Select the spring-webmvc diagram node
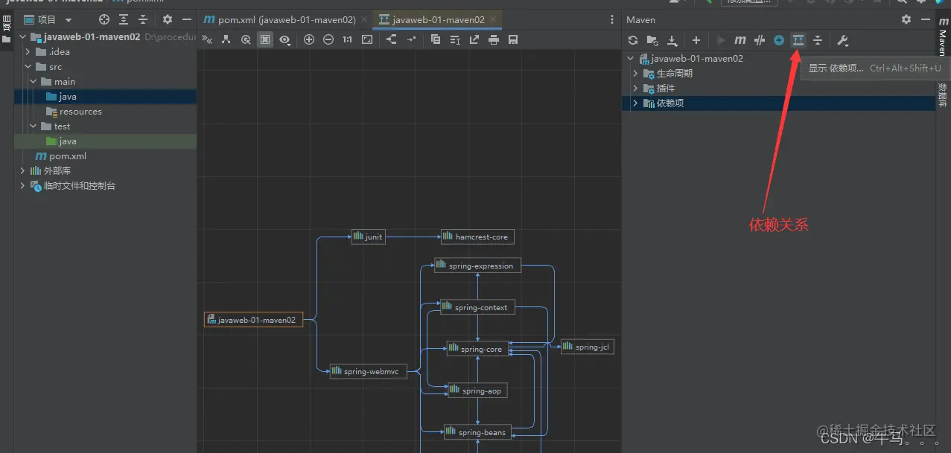The image size is (951, 453). coord(369,371)
